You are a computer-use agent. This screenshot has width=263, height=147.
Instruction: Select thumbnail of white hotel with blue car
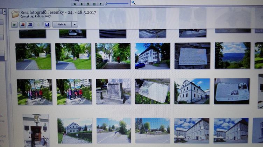point(152,56)
